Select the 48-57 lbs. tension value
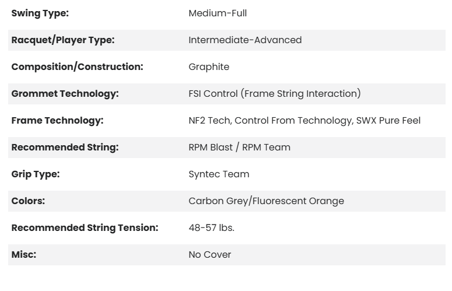452x291 pixels. coord(211,228)
